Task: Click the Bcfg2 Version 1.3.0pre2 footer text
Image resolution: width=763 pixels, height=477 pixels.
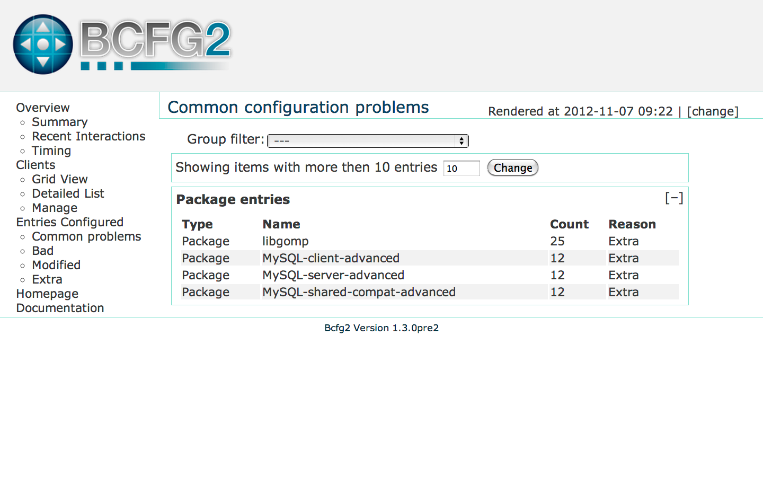Action: pos(381,328)
